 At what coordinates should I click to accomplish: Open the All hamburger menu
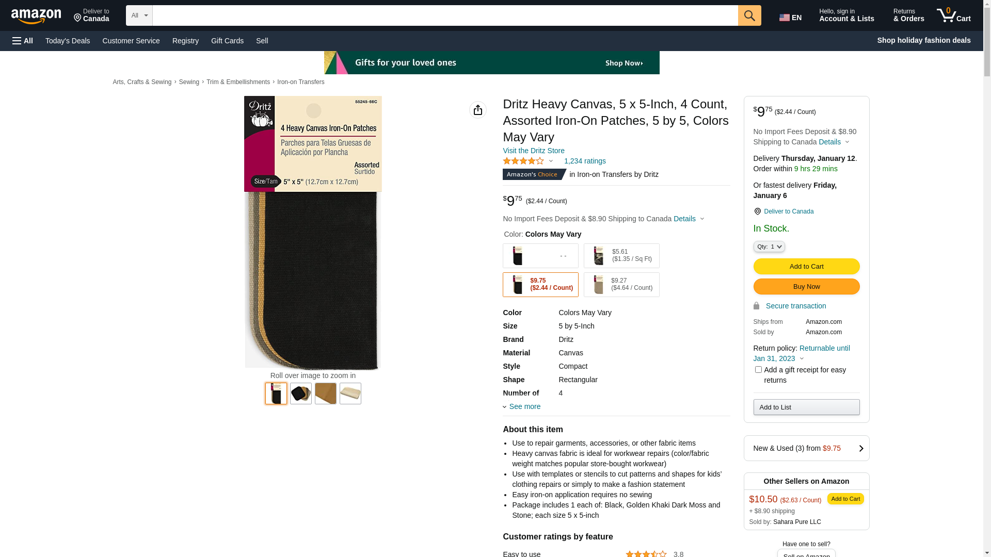tap(23, 41)
